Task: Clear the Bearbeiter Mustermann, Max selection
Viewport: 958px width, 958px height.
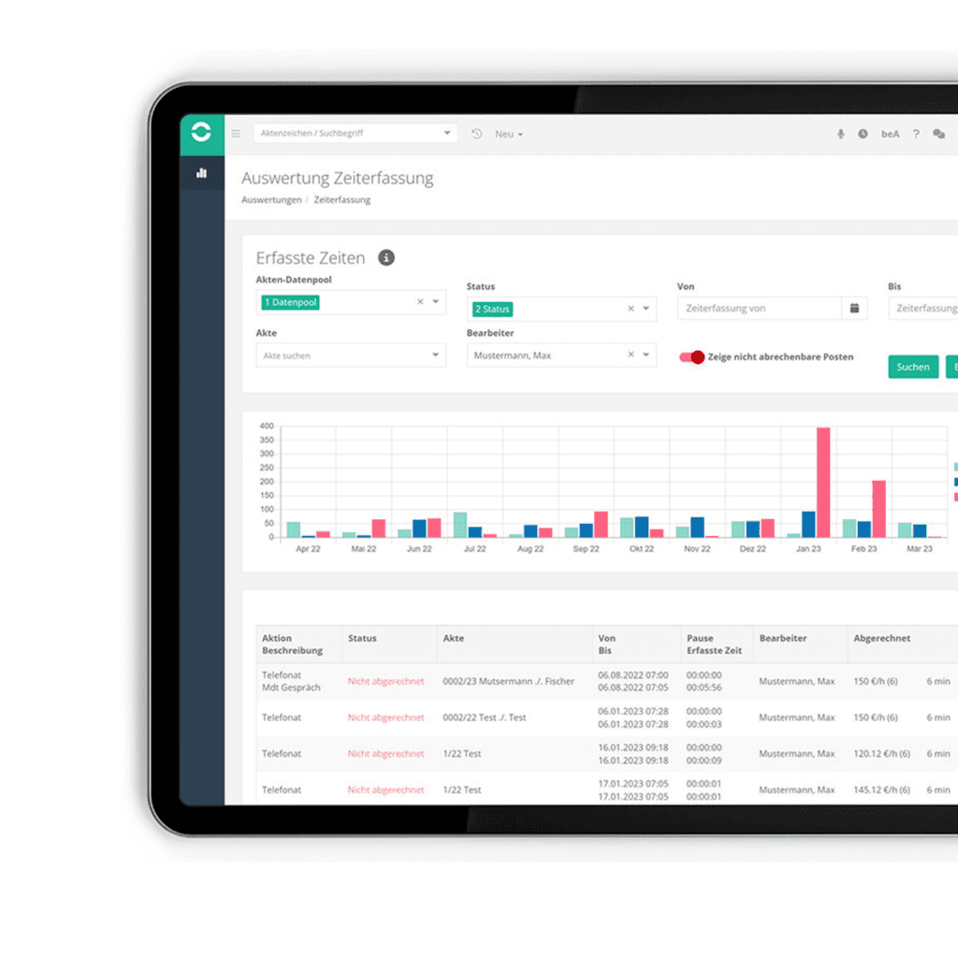Action: point(631,355)
